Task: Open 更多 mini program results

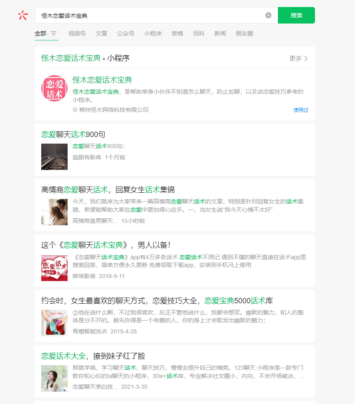Action: [299, 59]
